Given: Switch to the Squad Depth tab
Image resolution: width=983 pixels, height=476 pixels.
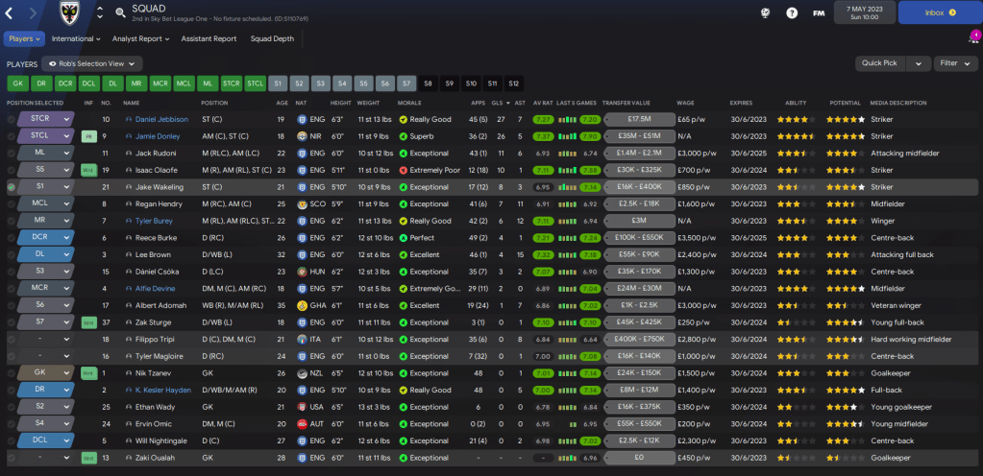Looking at the screenshot, I should 271,39.
